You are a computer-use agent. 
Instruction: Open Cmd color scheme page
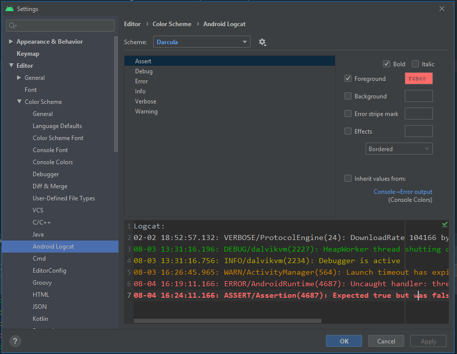(39, 259)
